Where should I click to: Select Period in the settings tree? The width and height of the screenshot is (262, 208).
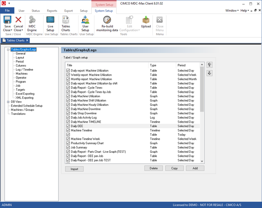coord(20,62)
